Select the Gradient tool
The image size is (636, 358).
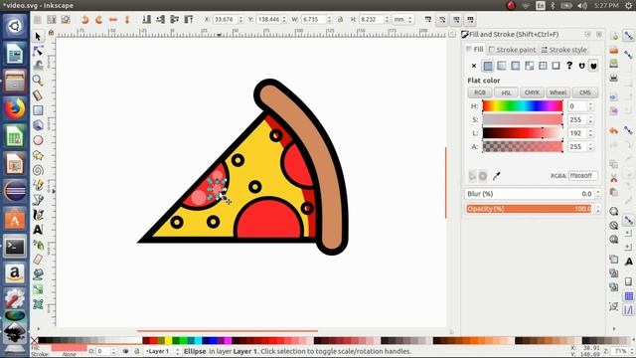38,289
